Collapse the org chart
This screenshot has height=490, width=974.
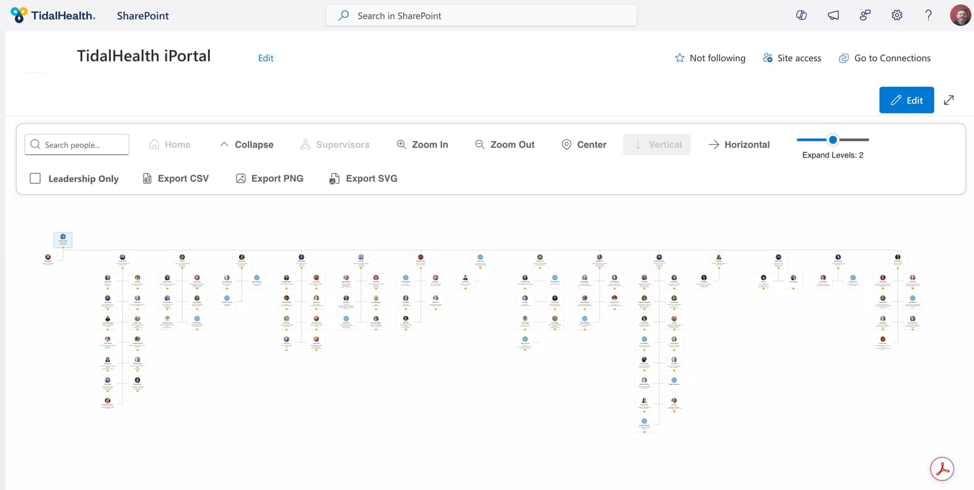point(246,144)
